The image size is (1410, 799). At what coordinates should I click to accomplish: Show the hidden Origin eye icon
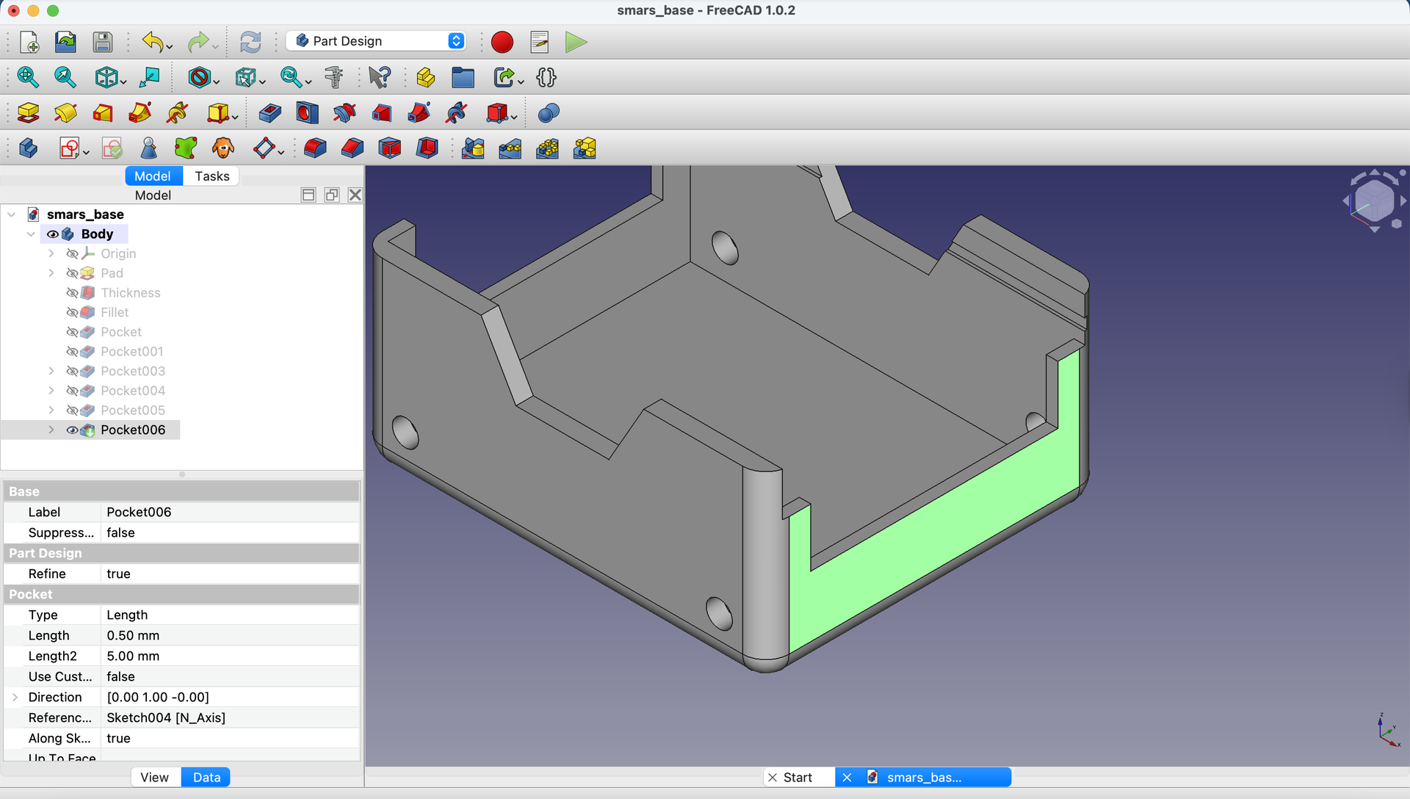pyautogui.click(x=72, y=253)
